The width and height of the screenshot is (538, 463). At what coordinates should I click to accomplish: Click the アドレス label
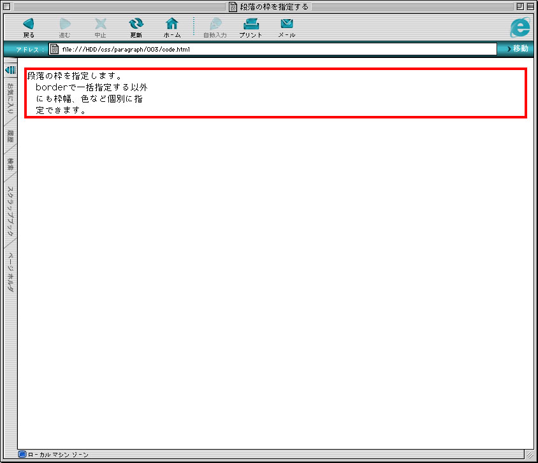29,49
